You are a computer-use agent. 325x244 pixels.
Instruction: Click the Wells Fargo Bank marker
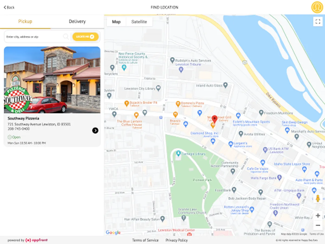pyautogui.click(x=279, y=178)
